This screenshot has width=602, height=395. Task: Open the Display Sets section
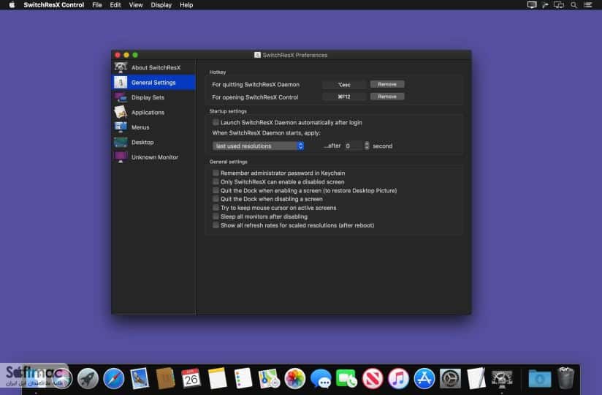[153, 97]
